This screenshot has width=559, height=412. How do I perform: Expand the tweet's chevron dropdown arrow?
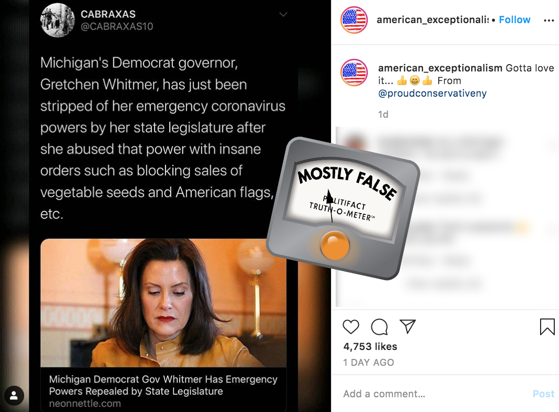click(283, 15)
